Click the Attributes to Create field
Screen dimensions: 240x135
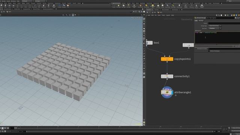(x=224, y=49)
